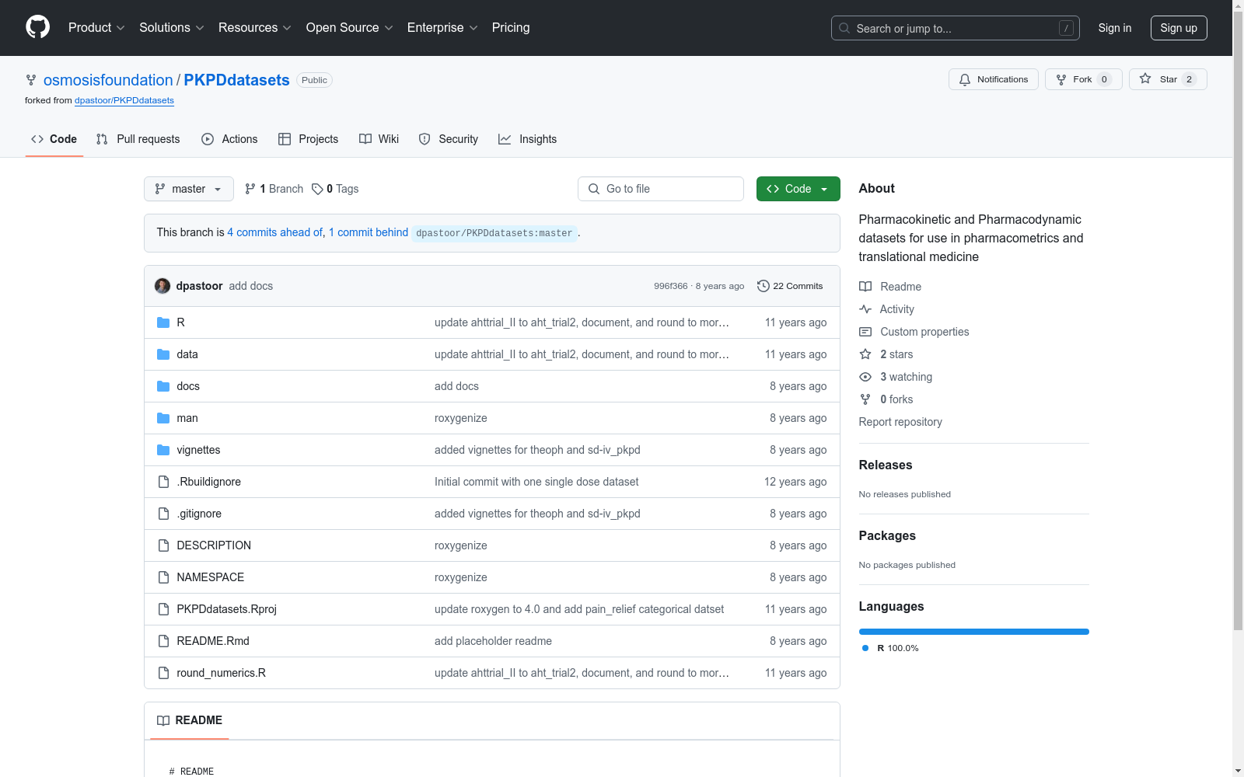1244x777 pixels.
Task: Open the osmosisfoundation owner link
Action: [x=108, y=80]
